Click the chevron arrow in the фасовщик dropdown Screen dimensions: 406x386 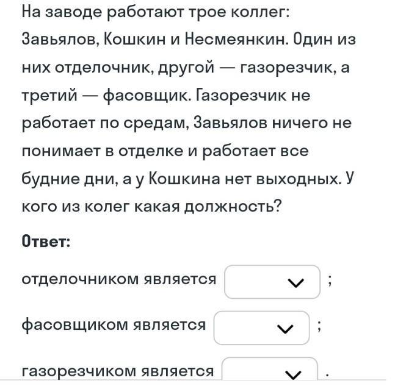click(285, 329)
